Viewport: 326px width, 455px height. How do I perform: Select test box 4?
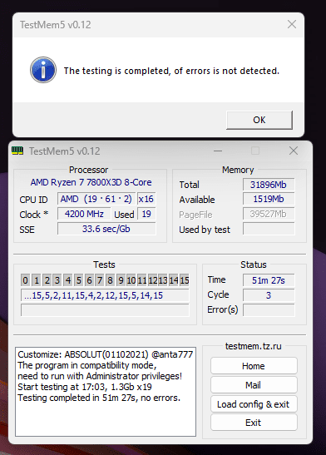68,280
